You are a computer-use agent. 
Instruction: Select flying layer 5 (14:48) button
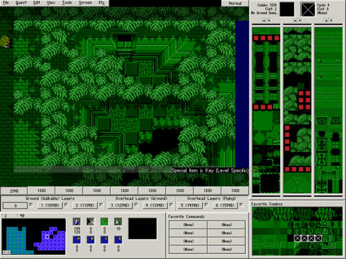190,205
